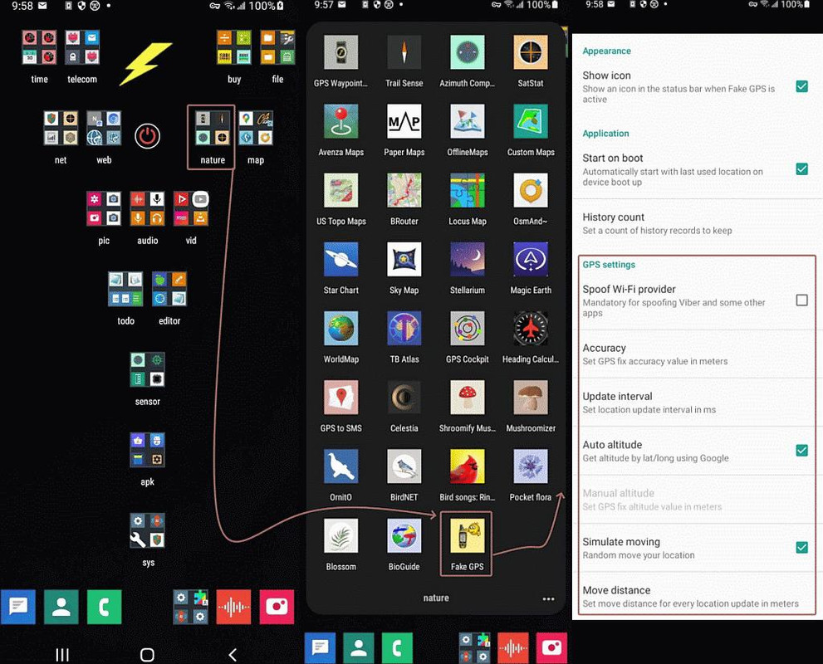The height and width of the screenshot is (664, 823).
Task: Open Shroomify Mushroom app
Action: coord(467,398)
